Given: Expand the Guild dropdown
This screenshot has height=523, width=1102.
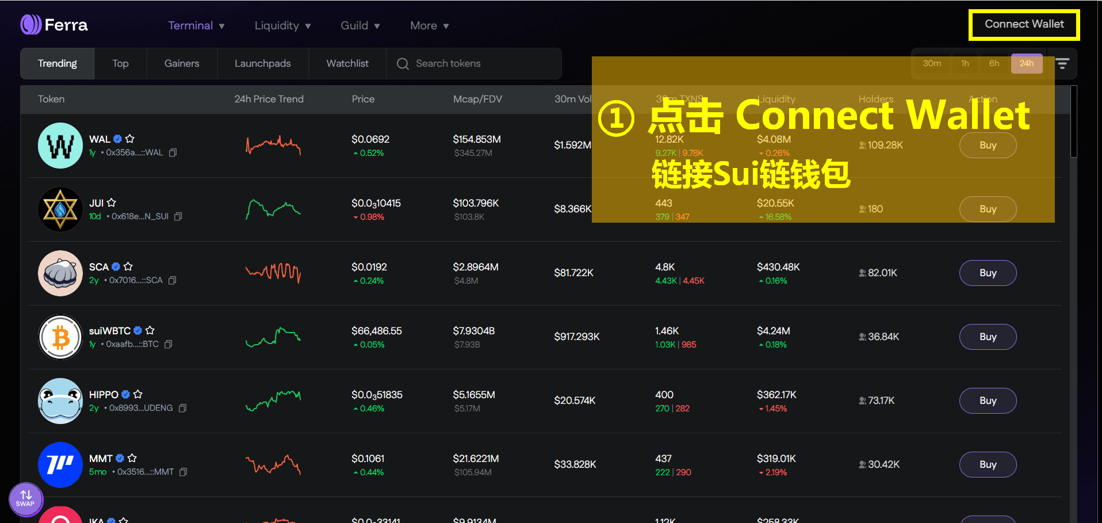Looking at the screenshot, I should tap(361, 25).
